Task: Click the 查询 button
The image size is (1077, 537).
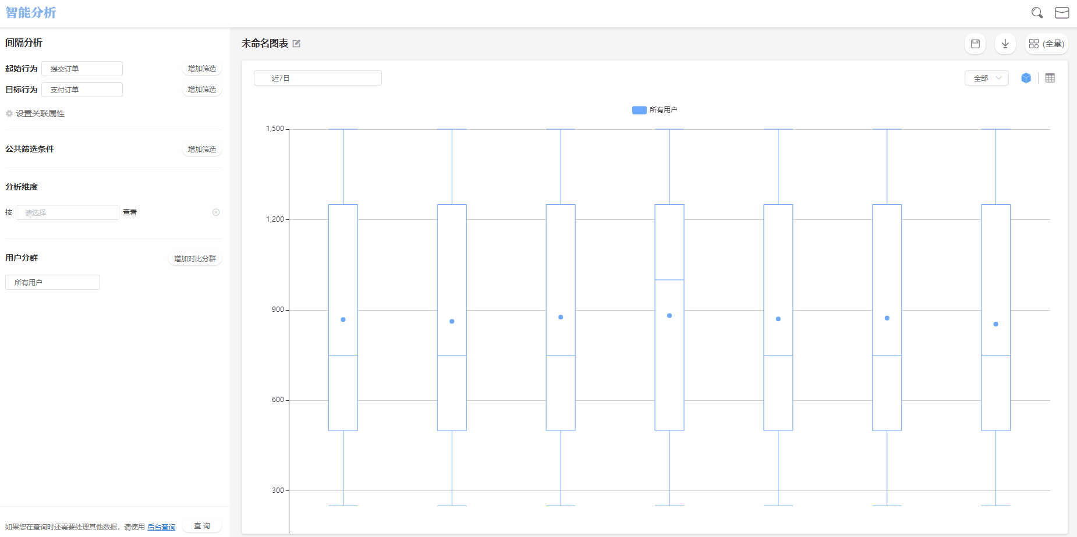Action: 202,526
